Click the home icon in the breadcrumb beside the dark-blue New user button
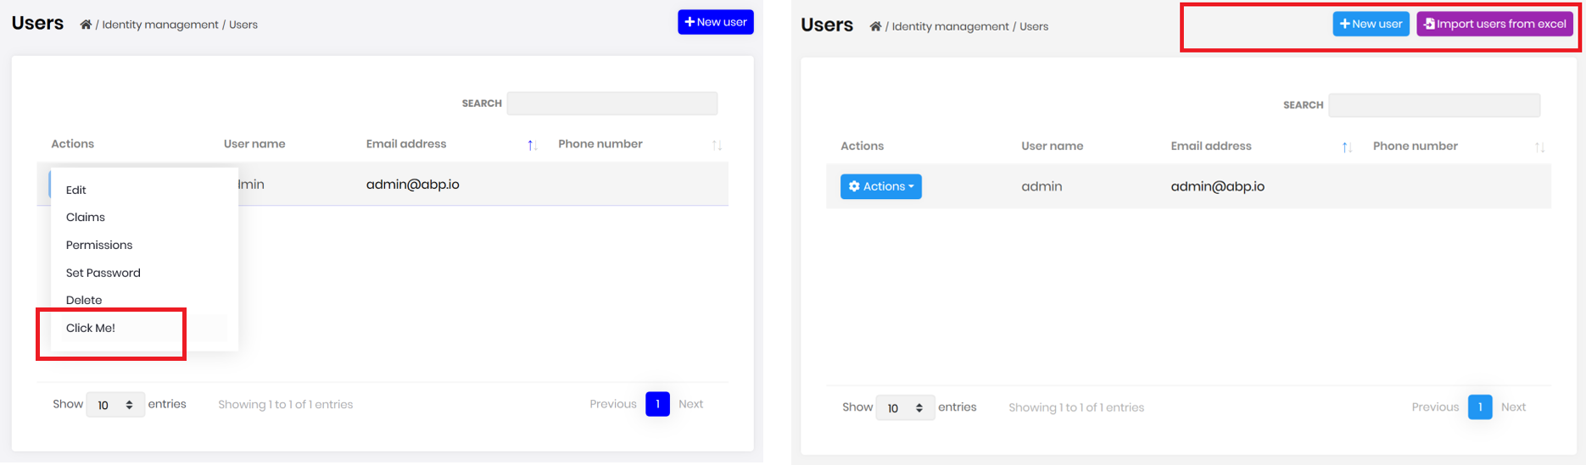The height and width of the screenshot is (465, 1586). pos(86,25)
